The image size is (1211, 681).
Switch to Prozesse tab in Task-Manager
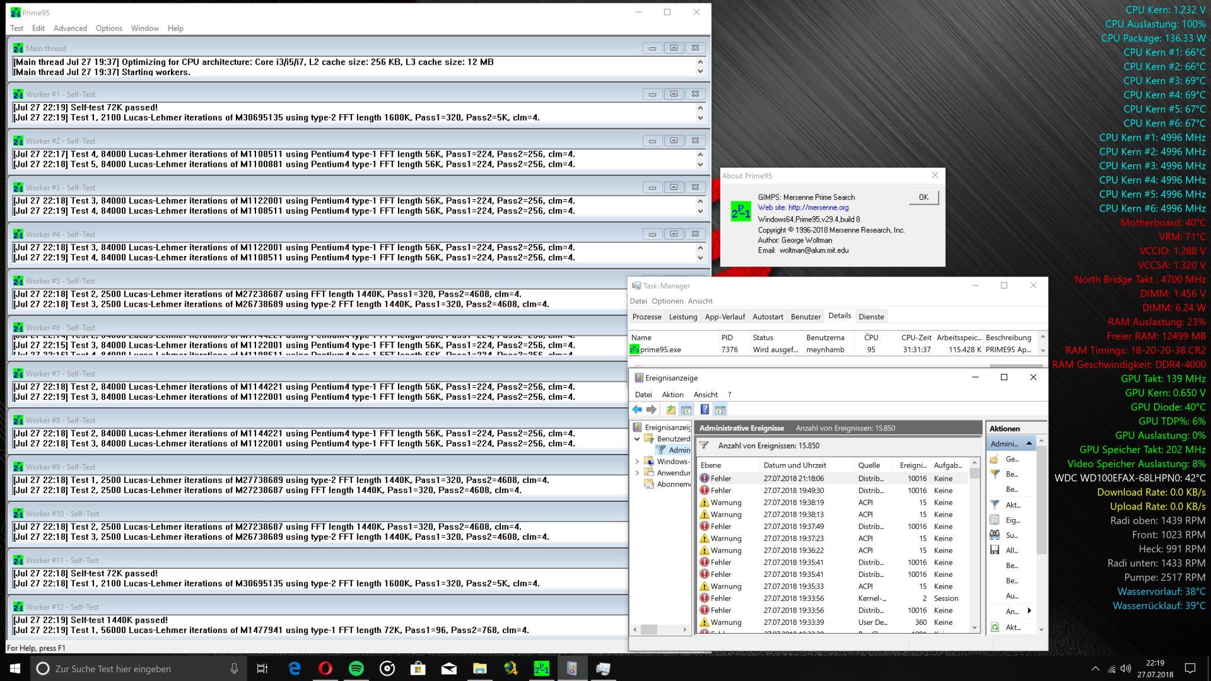646,317
